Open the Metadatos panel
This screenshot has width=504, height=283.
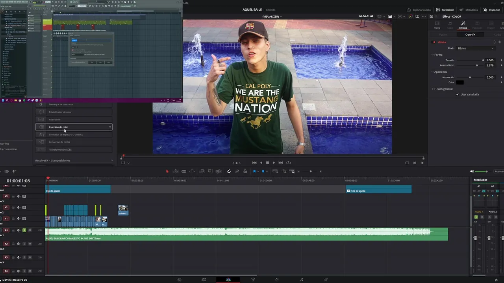[469, 10]
